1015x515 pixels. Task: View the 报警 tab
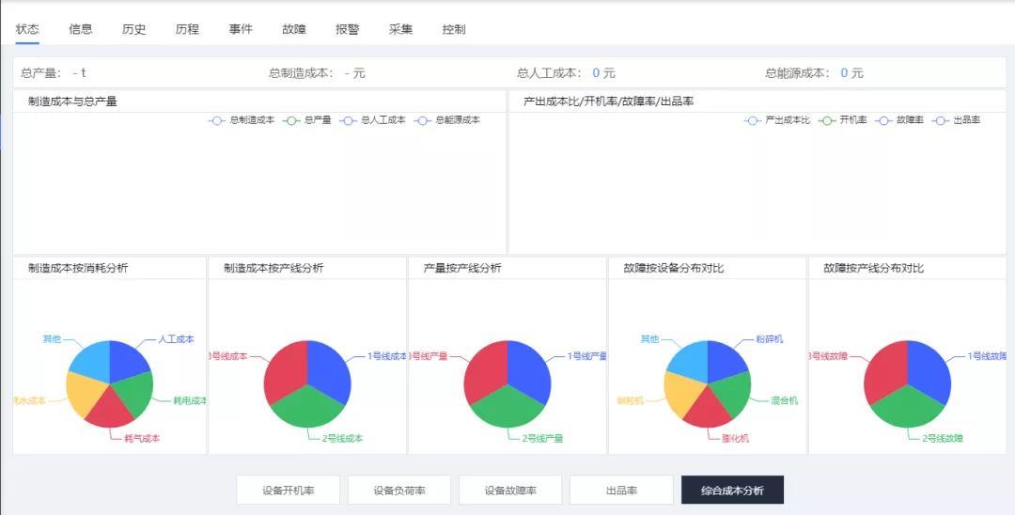[x=347, y=29]
